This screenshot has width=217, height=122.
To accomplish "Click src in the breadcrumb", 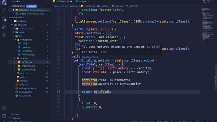I will tap(66, 6).
